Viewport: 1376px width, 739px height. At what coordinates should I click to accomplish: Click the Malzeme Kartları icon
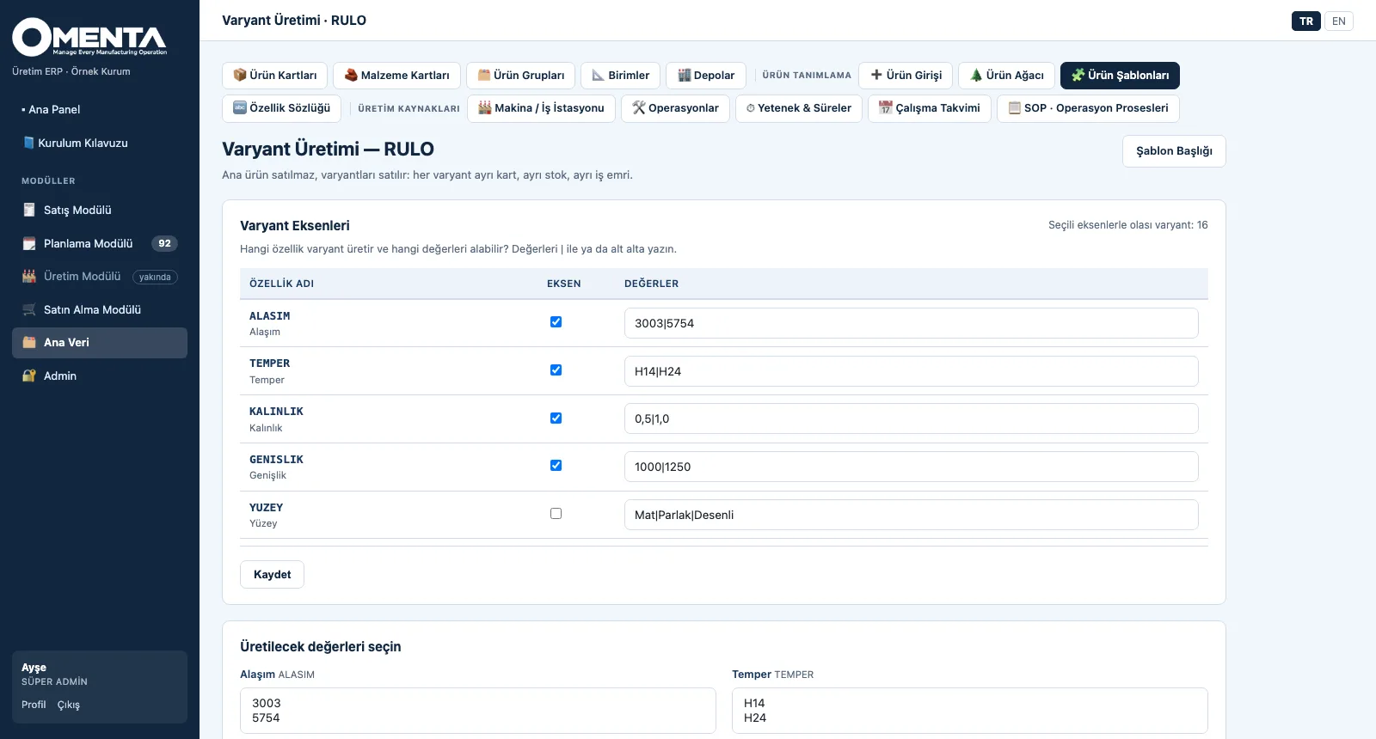click(351, 75)
